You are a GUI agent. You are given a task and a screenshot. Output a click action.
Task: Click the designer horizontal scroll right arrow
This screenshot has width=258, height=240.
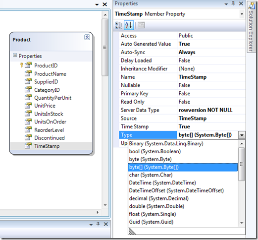pyautogui.click(x=98, y=212)
